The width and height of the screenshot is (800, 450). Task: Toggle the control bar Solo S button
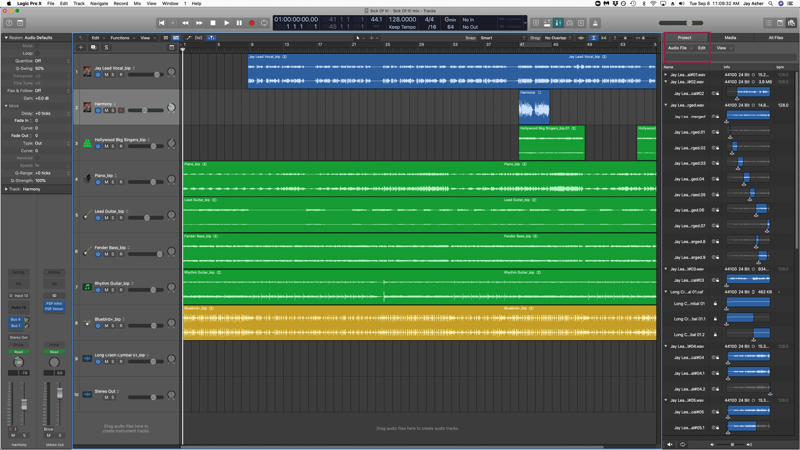point(581,23)
